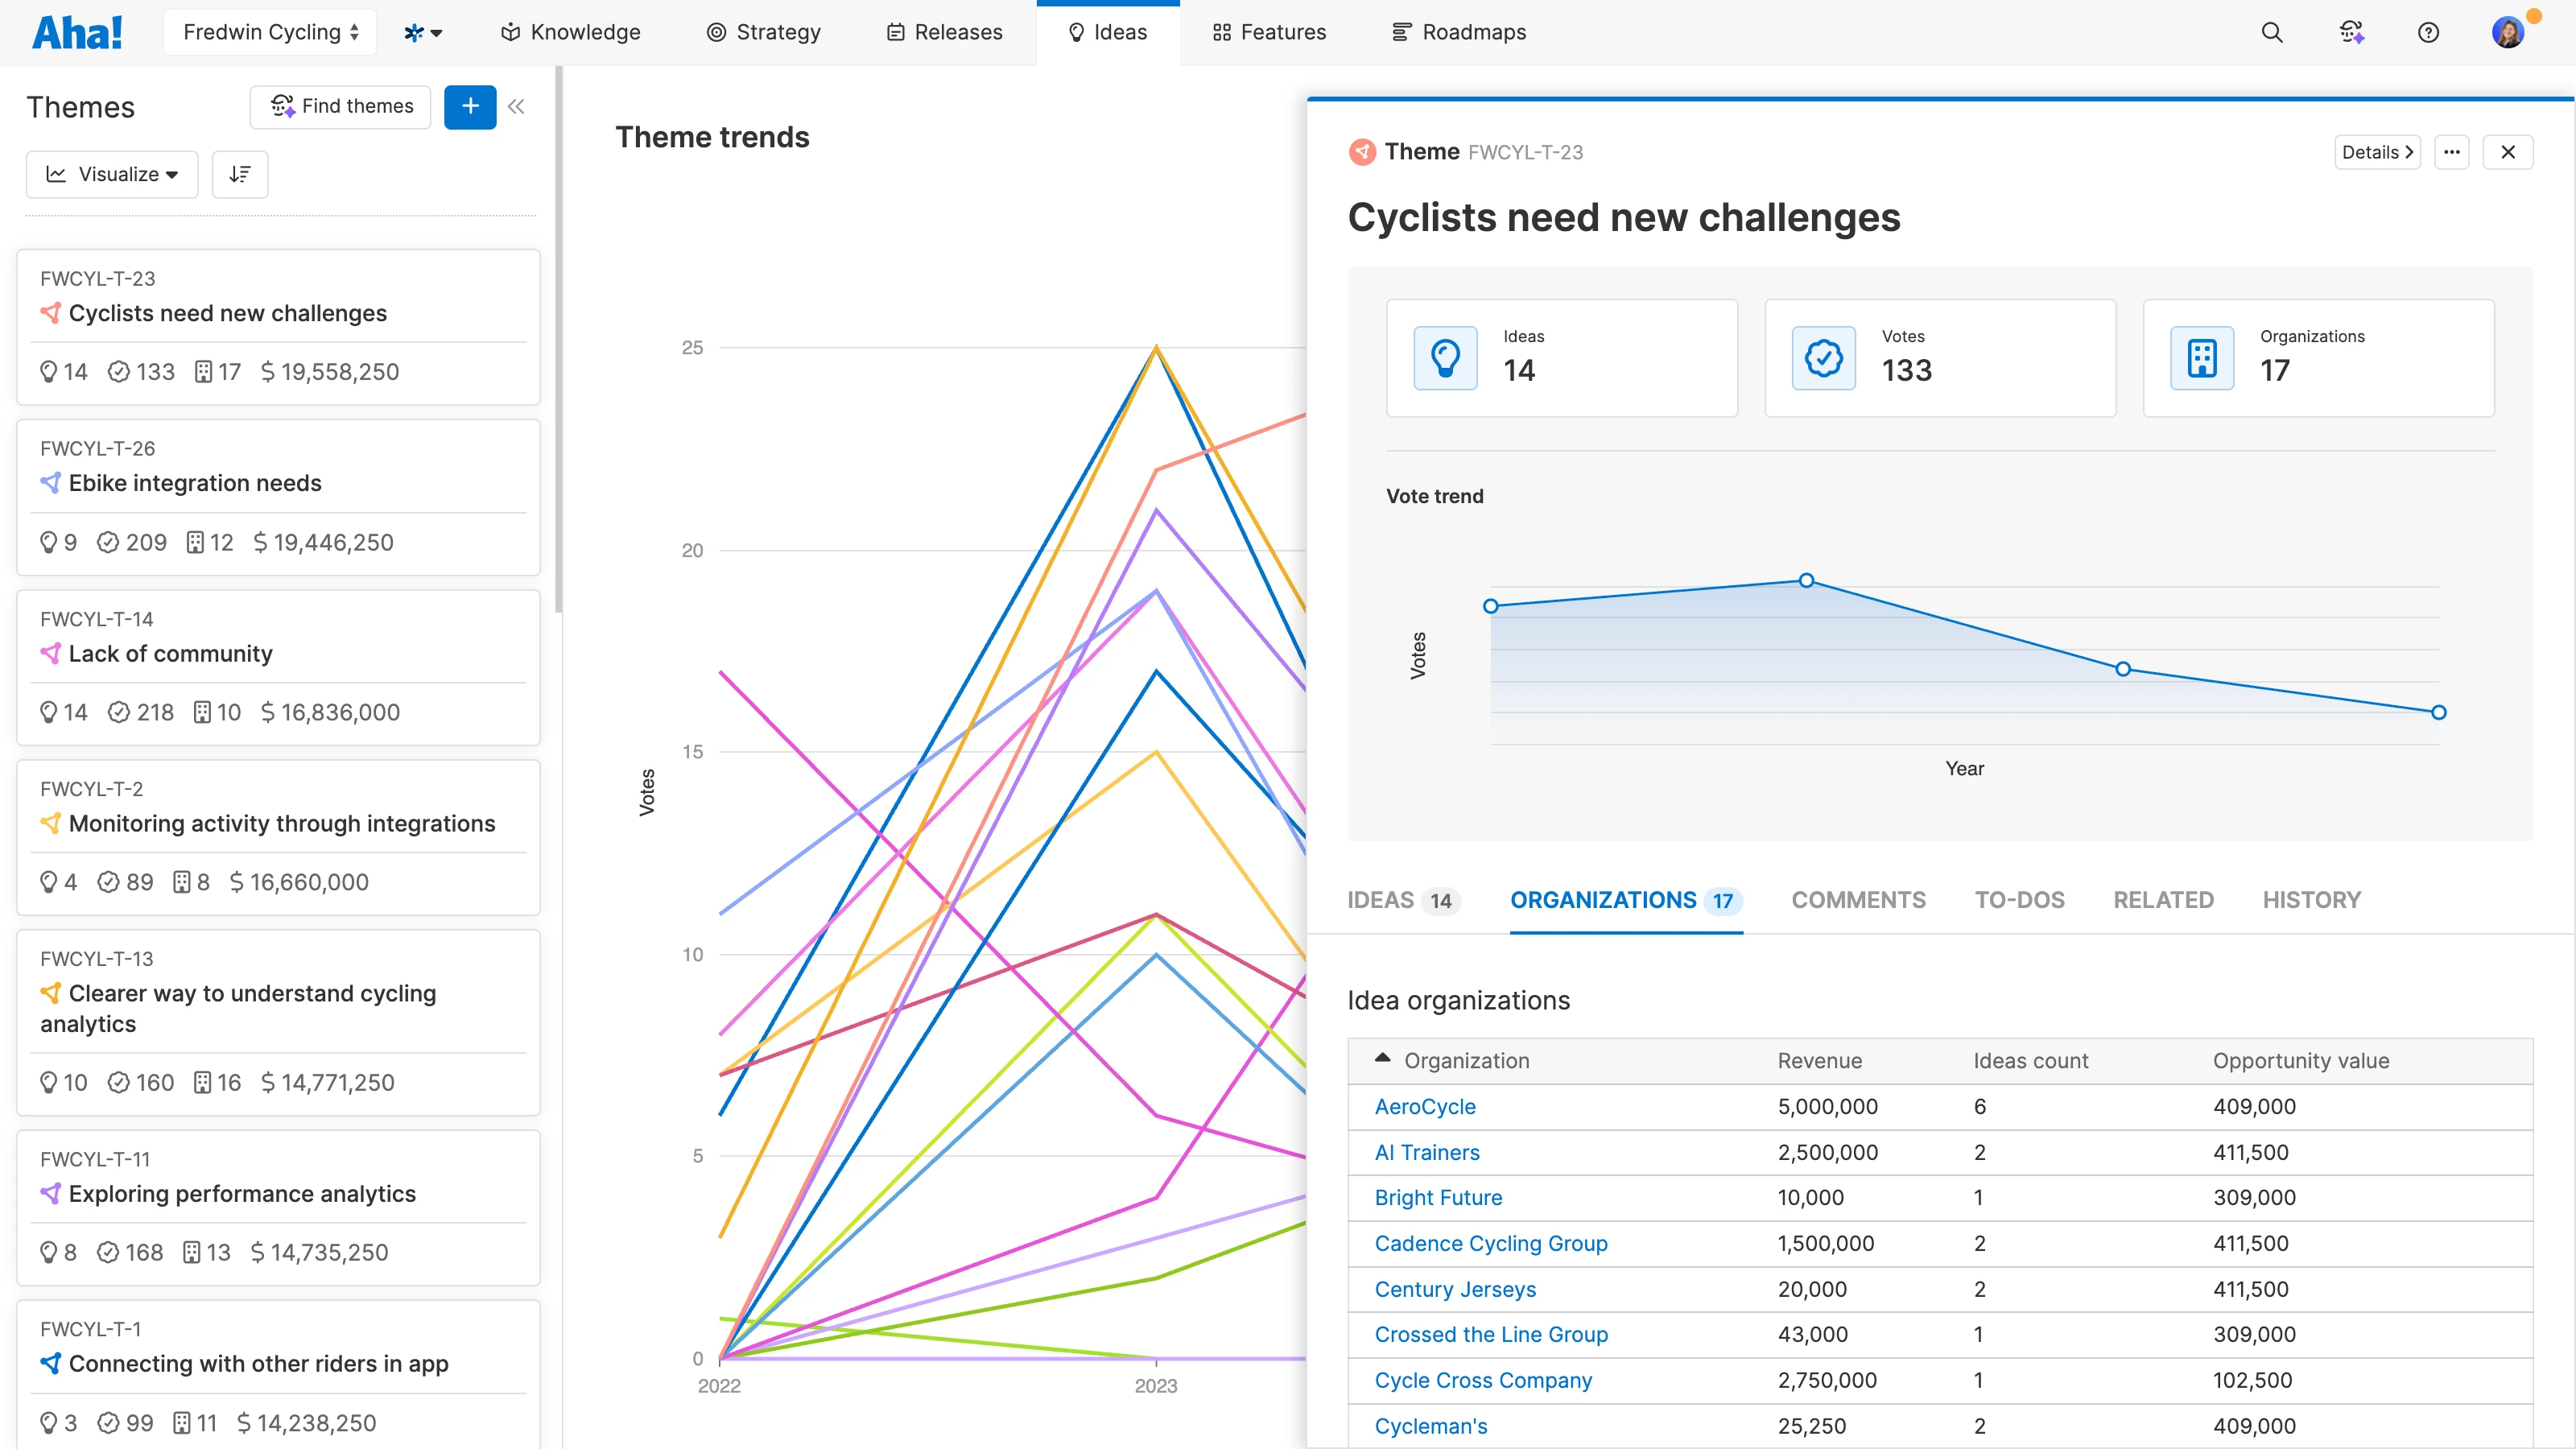Click the Ideas lightbulb stat icon
This screenshot has height=1449, width=2576.
(x=1445, y=358)
